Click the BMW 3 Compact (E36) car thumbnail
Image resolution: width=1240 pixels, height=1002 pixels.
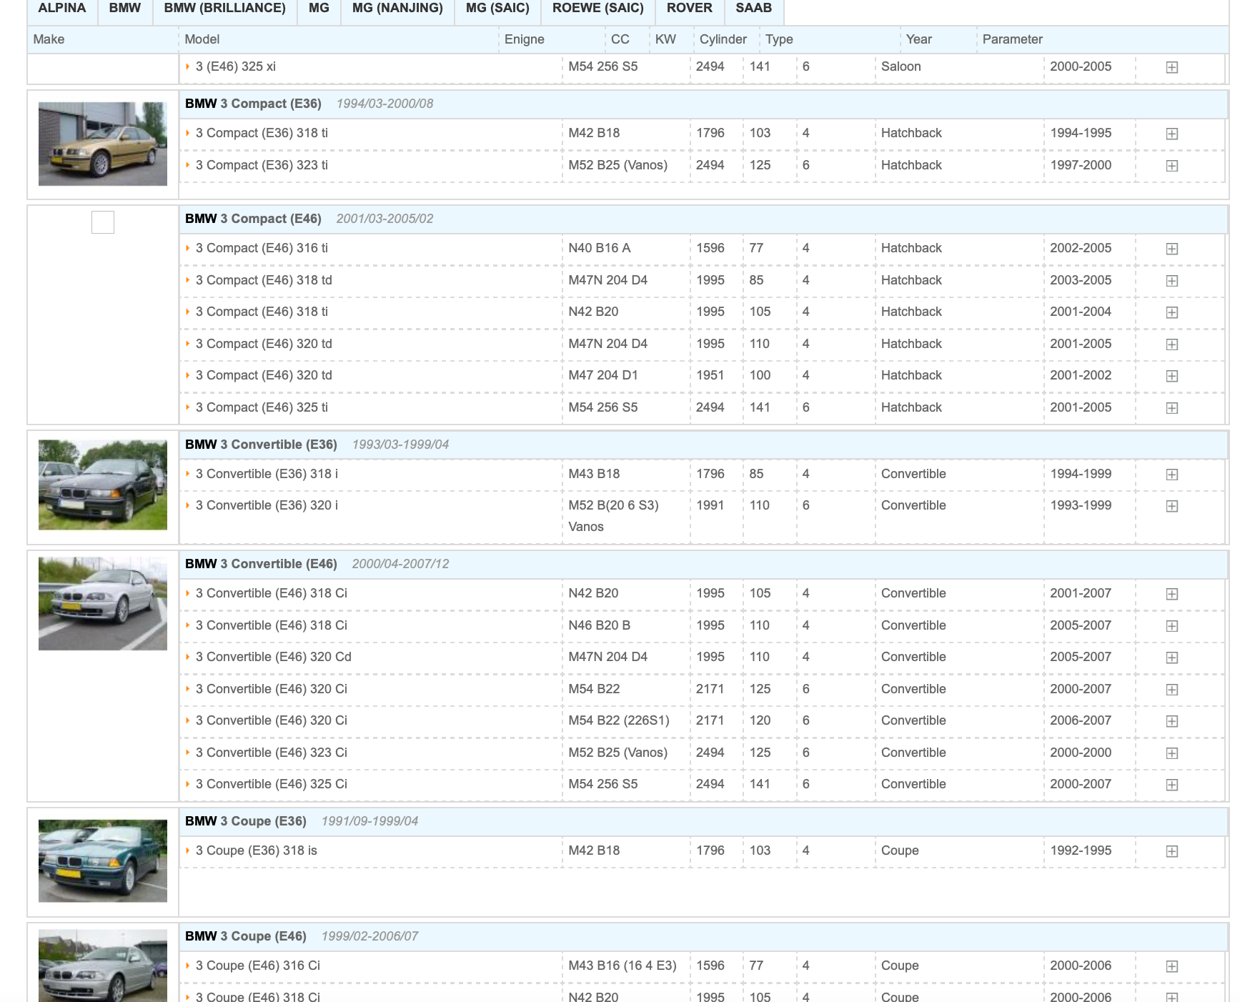pyautogui.click(x=103, y=144)
